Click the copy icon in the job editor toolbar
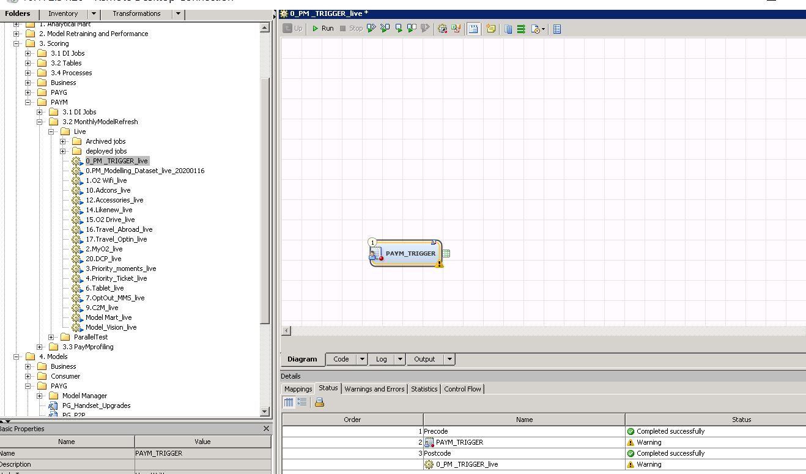This screenshot has height=474, width=806. (509, 28)
